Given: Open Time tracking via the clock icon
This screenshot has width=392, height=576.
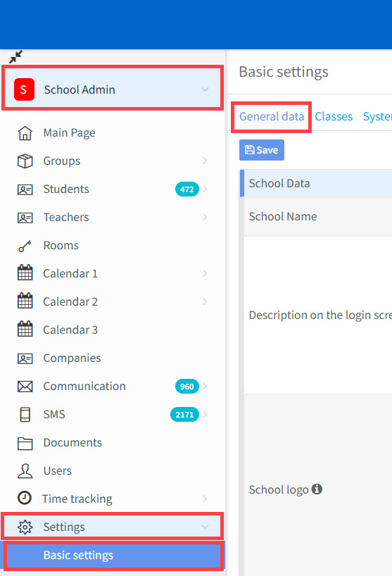Looking at the screenshot, I should click(x=25, y=498).
